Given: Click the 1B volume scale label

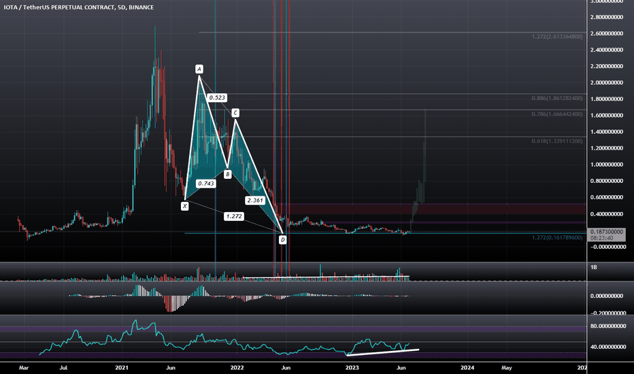Looking at the screenshot, I should point(594,267).
